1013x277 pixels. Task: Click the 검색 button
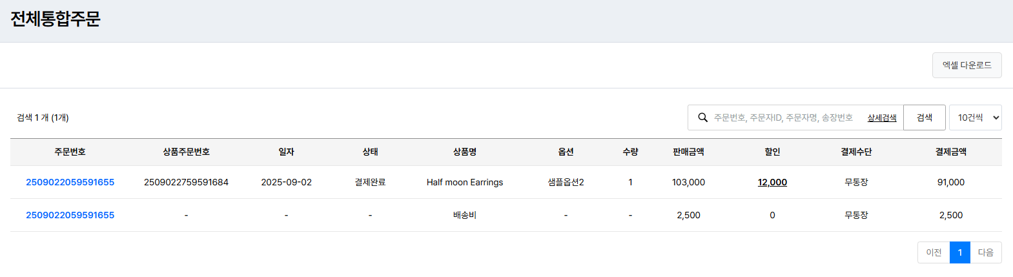(924, 118)
